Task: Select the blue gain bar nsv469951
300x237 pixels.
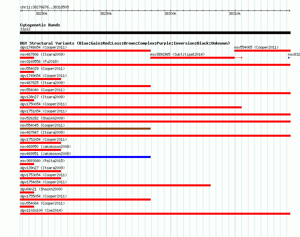Action: pos(85,157)
